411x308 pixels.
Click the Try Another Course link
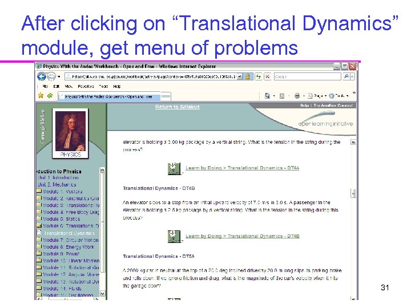click(x=333, y=106)
